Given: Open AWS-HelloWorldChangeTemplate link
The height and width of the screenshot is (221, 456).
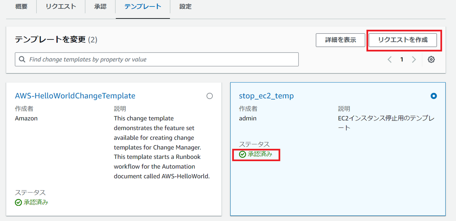Looking at the screenshot, I should point(75,96).
